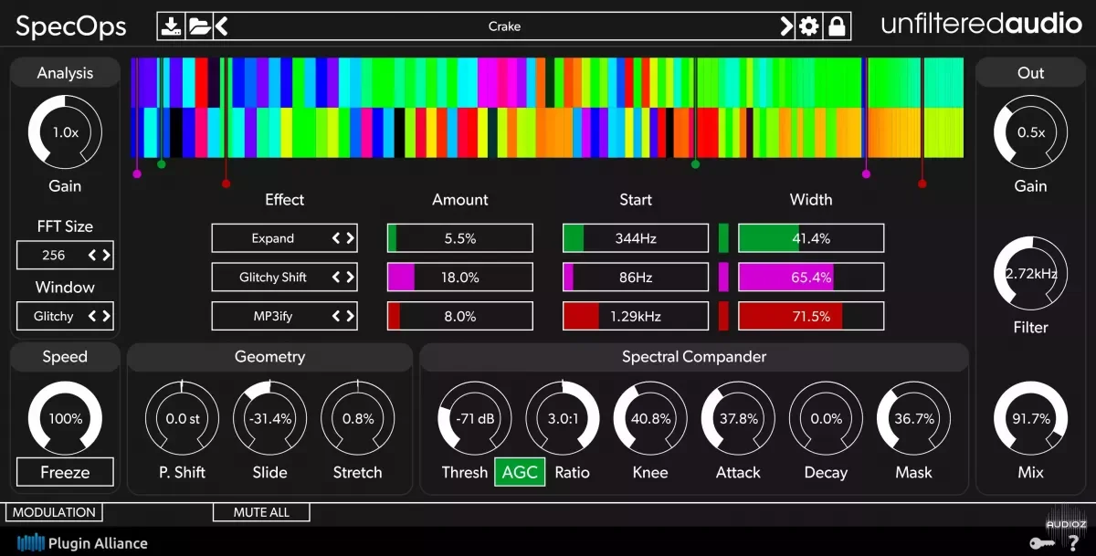The image size is (1096, 556).
Task: Click the save preset icon
Action: pos(171,26)
